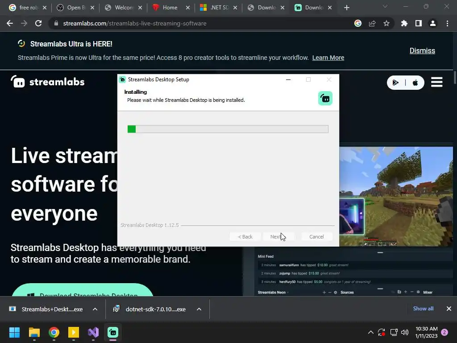The width and height of the screenshot is (457, 343).
Task: Click the streamlabs logo on webpage
Action: 47,82
